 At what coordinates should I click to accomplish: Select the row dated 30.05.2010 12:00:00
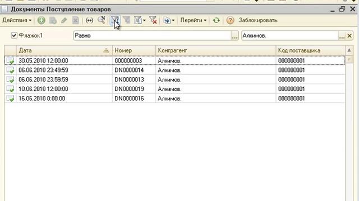[x=174, y=61]
